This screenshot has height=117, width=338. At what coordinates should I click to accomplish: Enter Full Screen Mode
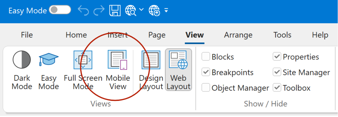click(x=83, y=70)
